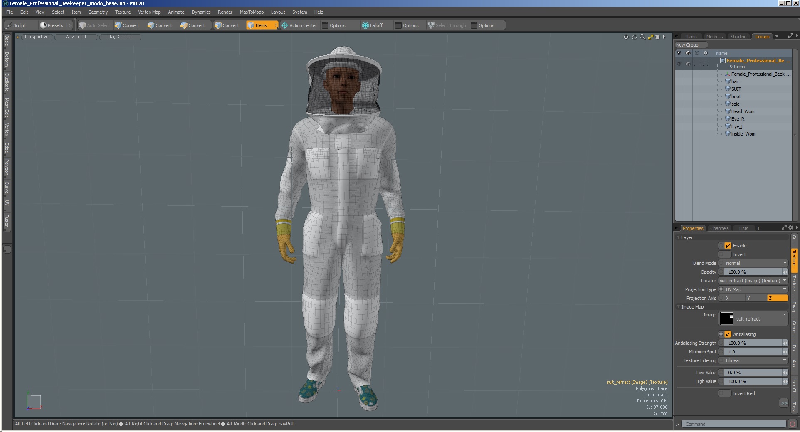Select the Eye_R mesh item
The width and height of the screenshot is (800, 432).
[x=737, y=119]
